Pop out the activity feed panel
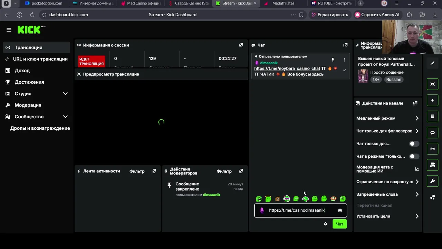 [154, 171]
